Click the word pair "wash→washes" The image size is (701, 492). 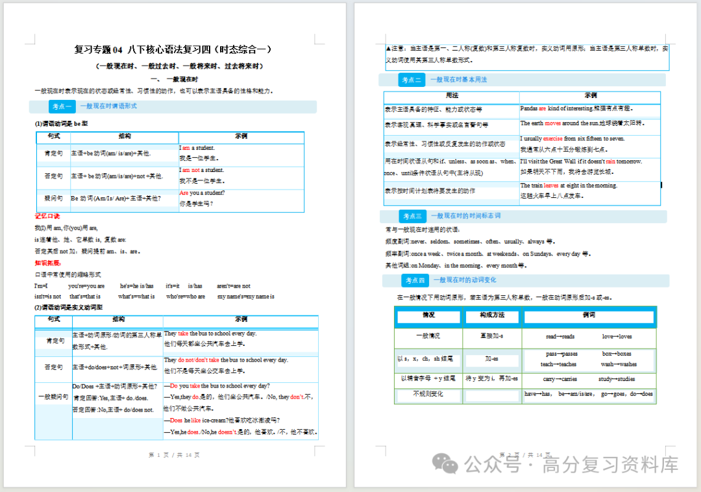[x=619, y=364]
